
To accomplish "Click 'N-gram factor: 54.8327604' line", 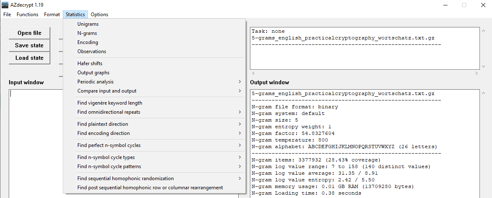I will point(293,133).
